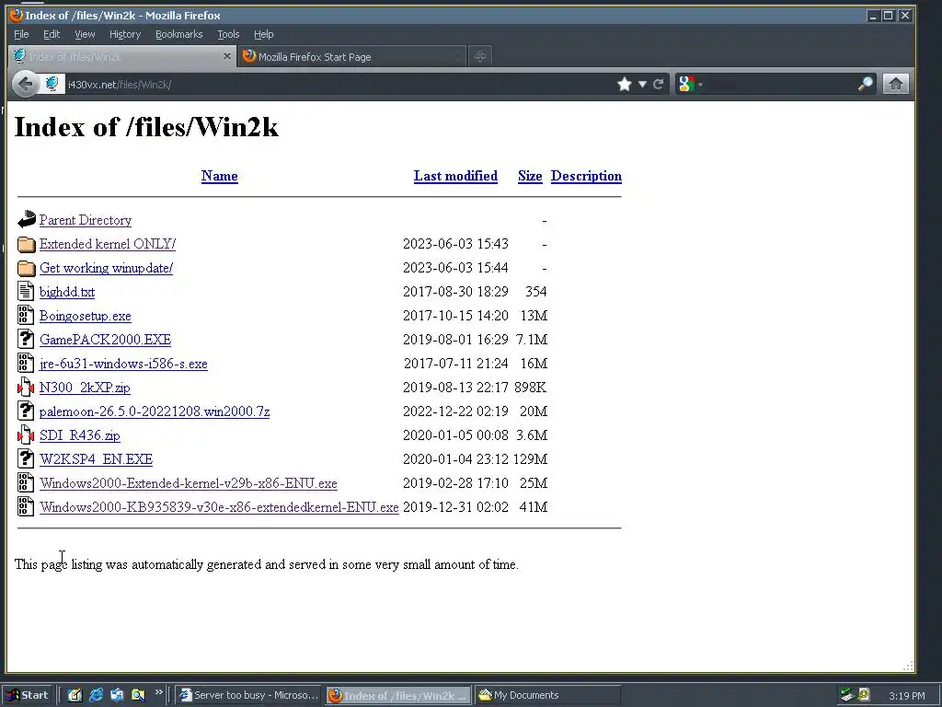The width and height of the screenshot is (942, 707).
Task: Click the text file icon beside bighdd.txt
Action: [26, 292]
